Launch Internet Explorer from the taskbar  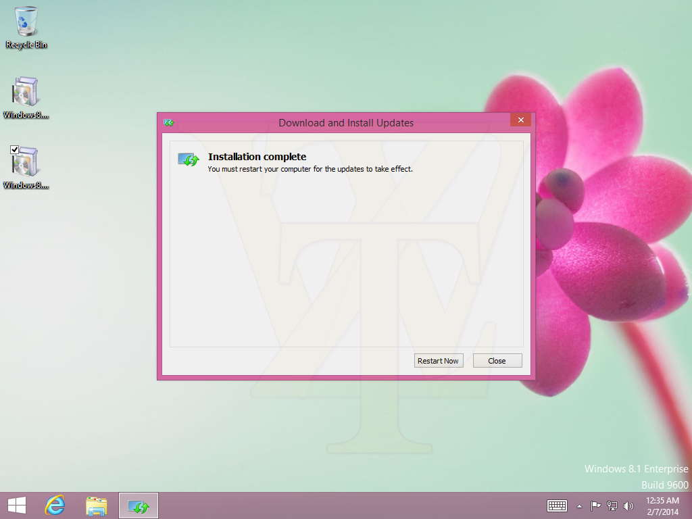coord(55,505)
